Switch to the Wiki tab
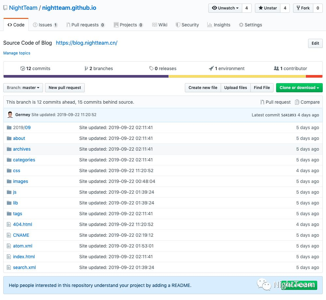The width and height of the screenshot is (326, 300). coord(160,25)
